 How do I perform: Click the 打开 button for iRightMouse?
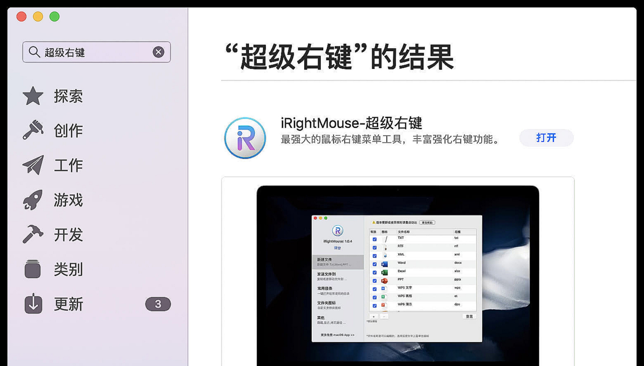coord(546,138)
